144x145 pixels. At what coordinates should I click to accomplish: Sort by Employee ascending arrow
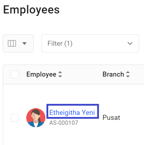tap(60, 72)
